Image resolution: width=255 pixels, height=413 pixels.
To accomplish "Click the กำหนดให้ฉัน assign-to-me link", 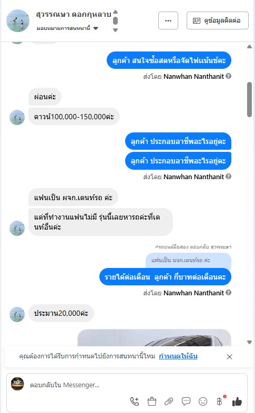I will [178, 356].
